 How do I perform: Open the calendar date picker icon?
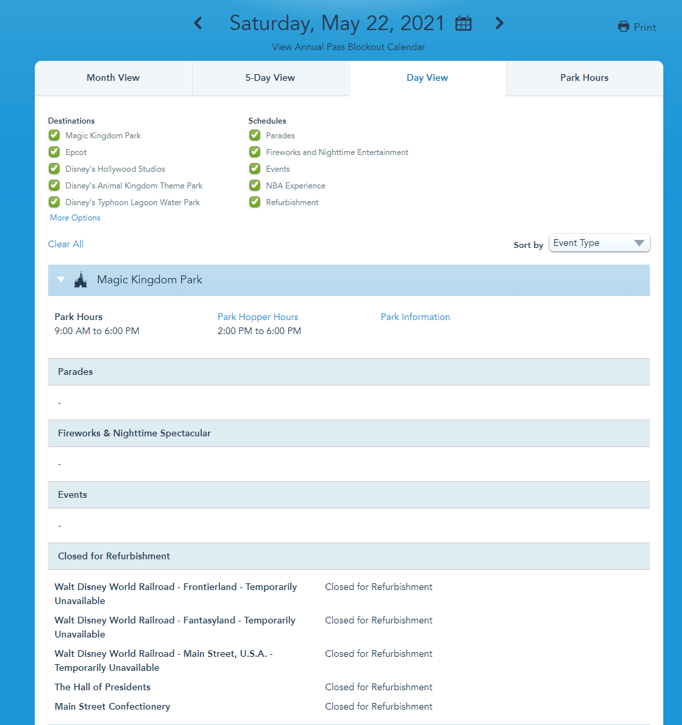tap(463, 24)
